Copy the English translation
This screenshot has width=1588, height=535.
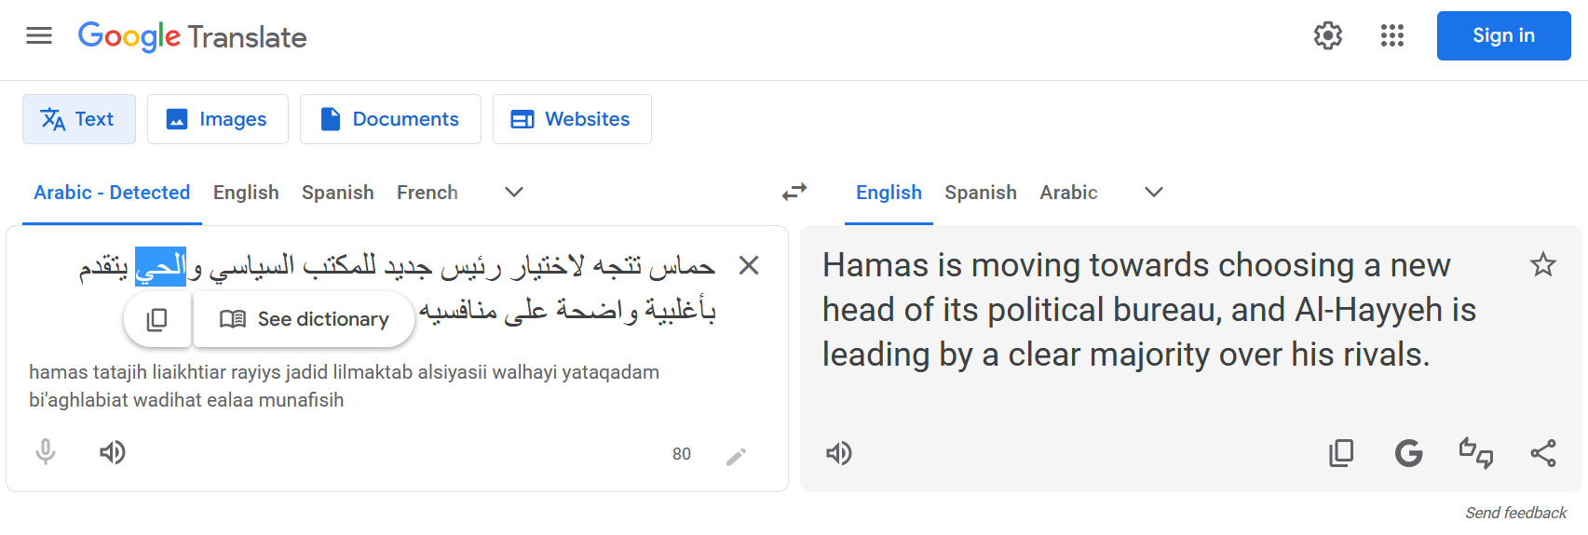(x=1341, y=453)
